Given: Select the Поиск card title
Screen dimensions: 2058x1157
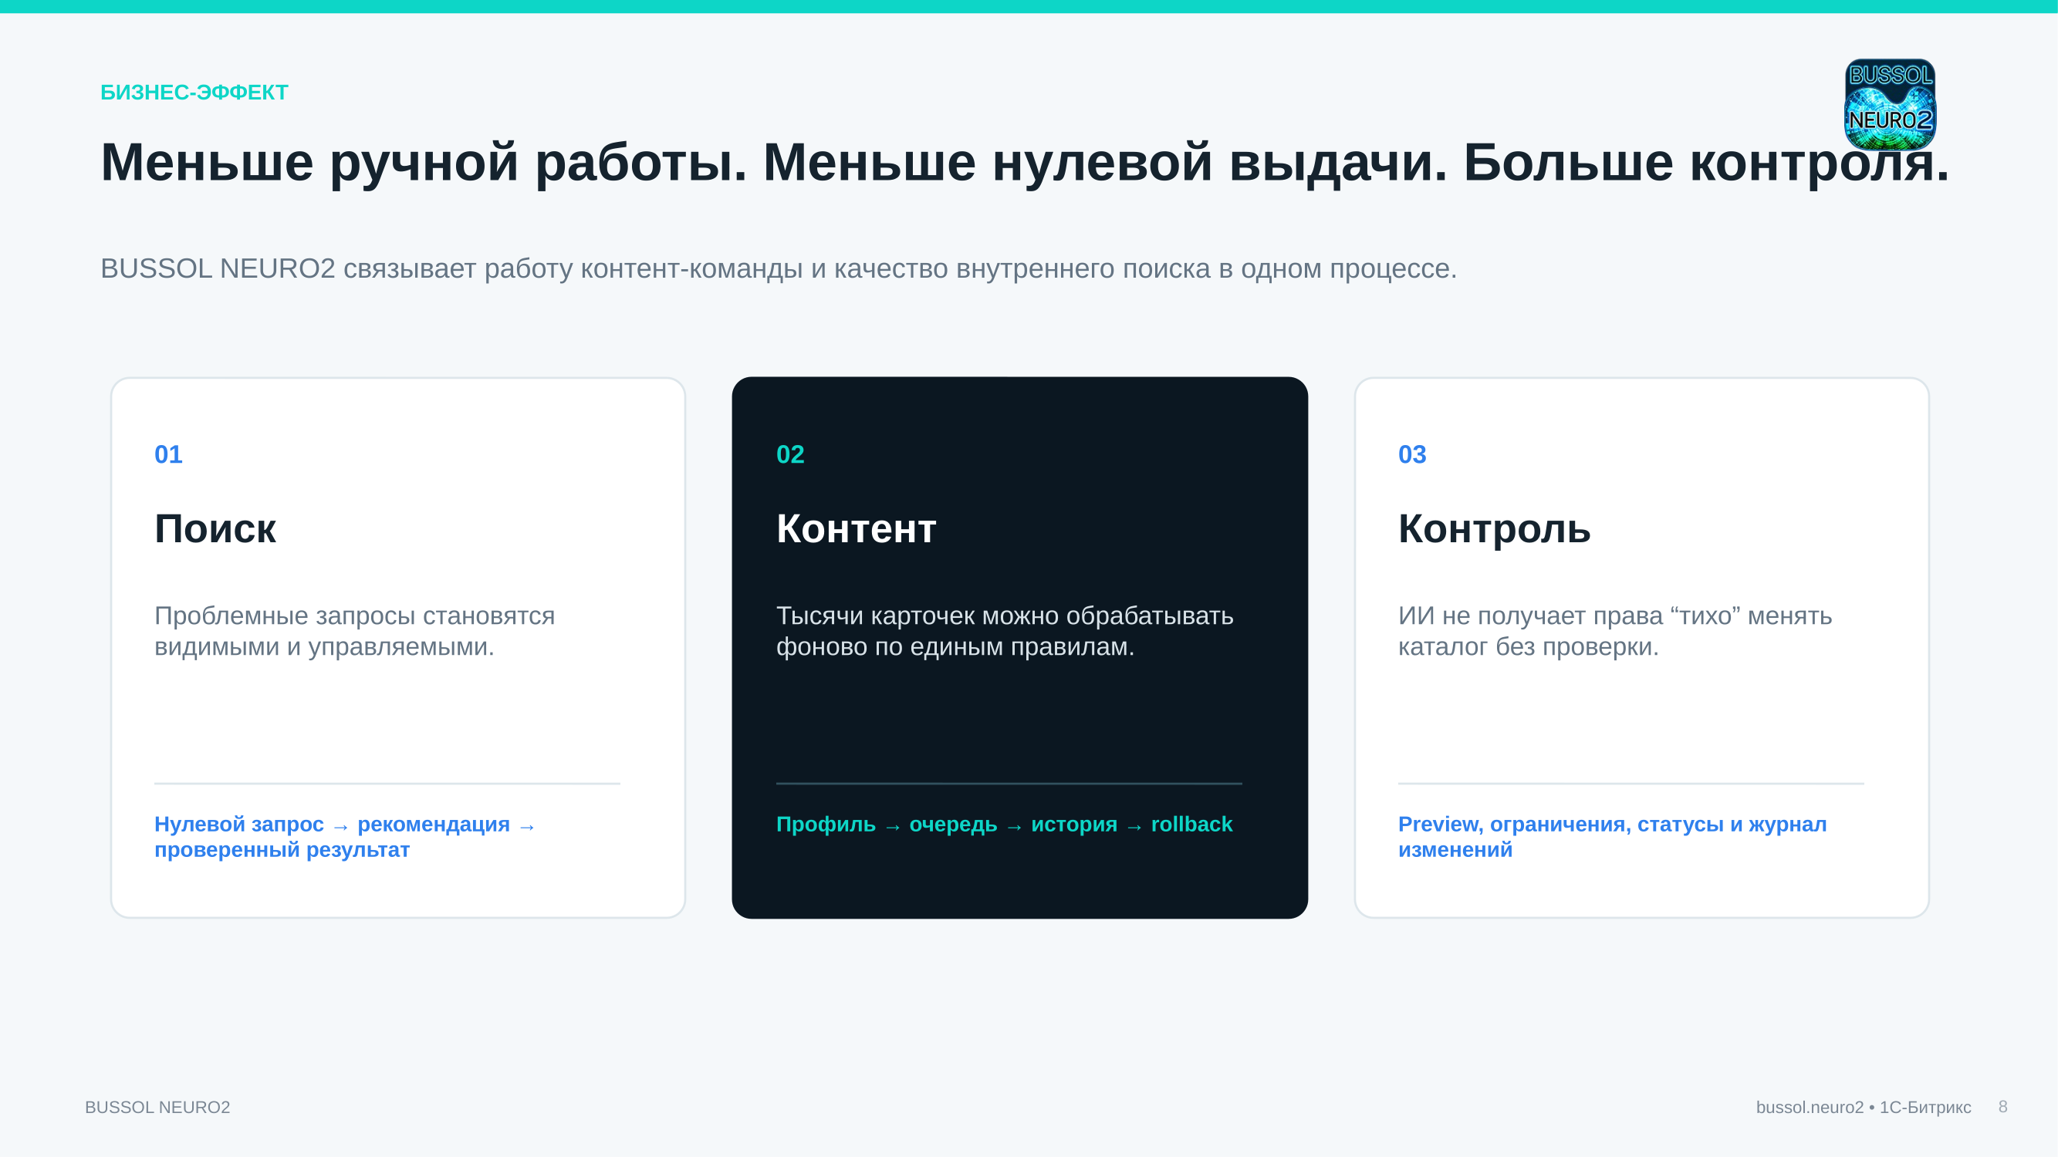Looking at the screenshot, I should coord(215,528).
